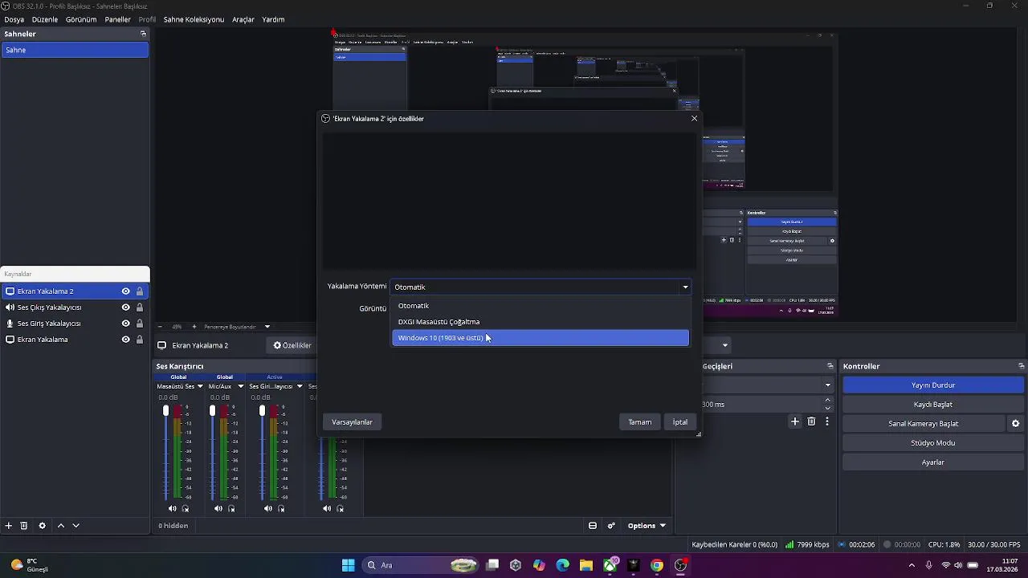Remove selected source with the Kaynaklar trash icon
1028x578 pixels.
[24, 526]
